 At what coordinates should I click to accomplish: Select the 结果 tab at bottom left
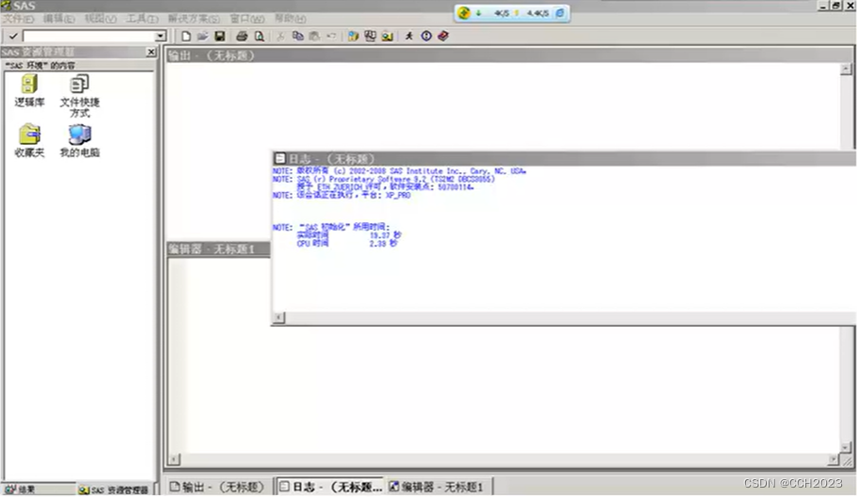[39, 489]
